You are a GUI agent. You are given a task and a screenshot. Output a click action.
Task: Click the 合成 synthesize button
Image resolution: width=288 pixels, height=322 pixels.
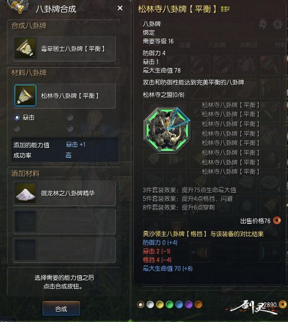(x=61, y=309)
